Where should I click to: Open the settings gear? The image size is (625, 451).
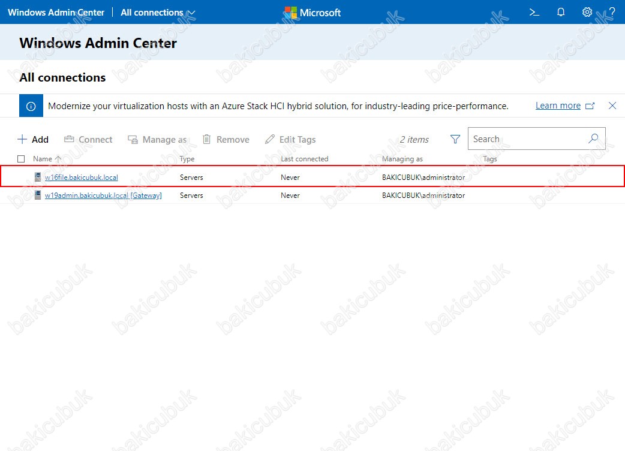pos(587,13)
